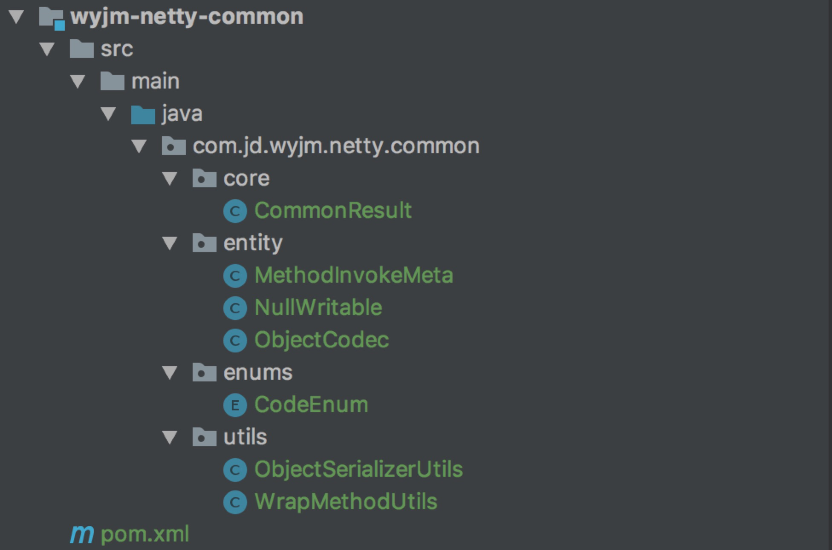The image size is (832, 550).
Task: Click the class icon next to NullWritable
Action: tap(235, 308)
